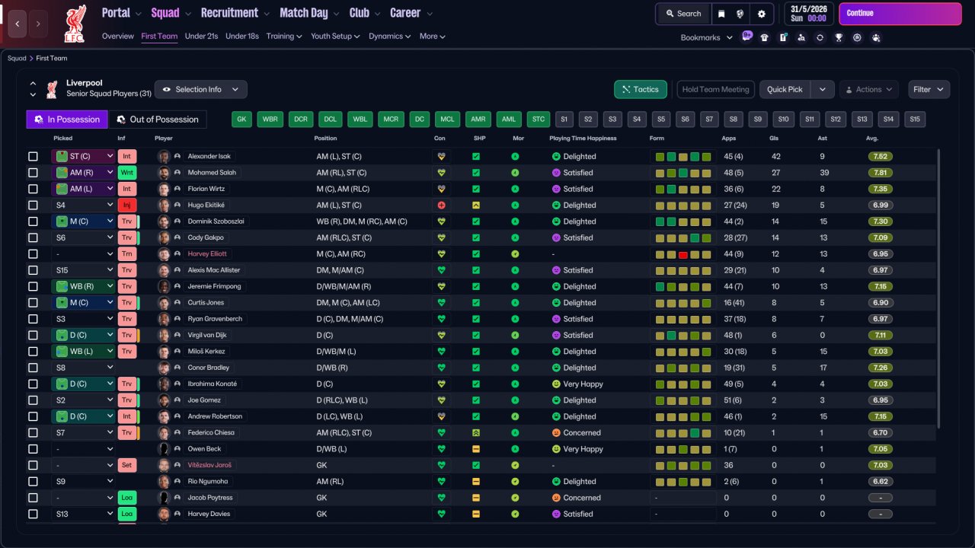Open Harvey Elliott's player name link
The height and width of the screenshot is (548, 975).
point(207,254)
